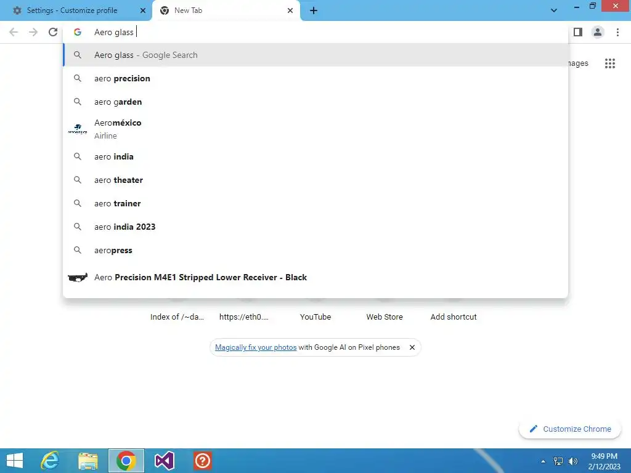This screenshot has width=631, height=473.
Task: Follow the Magically fix your photos link
Action: pos(256,347)
